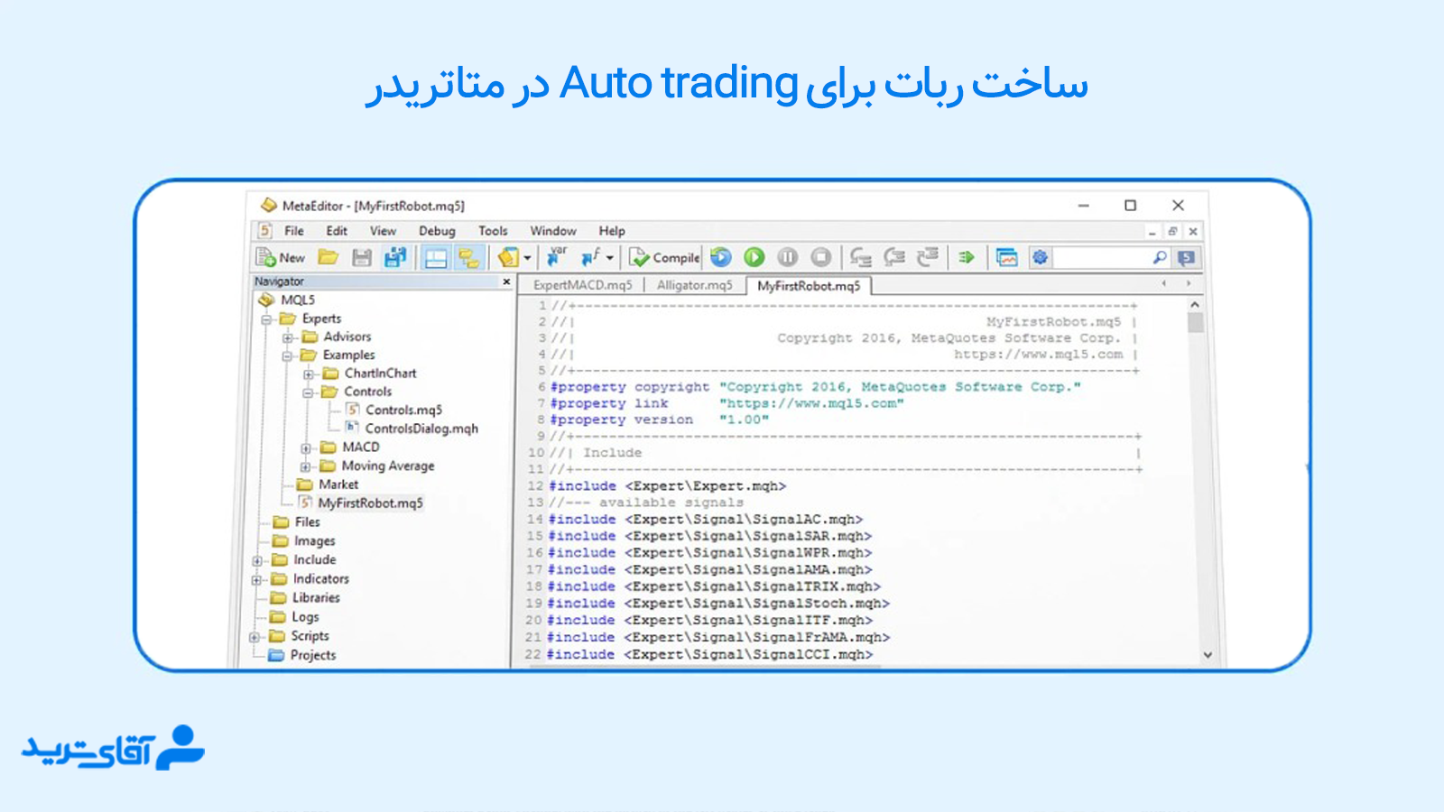This screenshot has height=812, width=1444.
Task: Switch to the ExpertMACD.mq5 tab
Action: click(583, 285)
